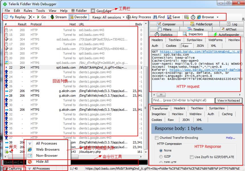
Task: Click the comment speech bubble toolbar icon
Action: click(6, 17)
